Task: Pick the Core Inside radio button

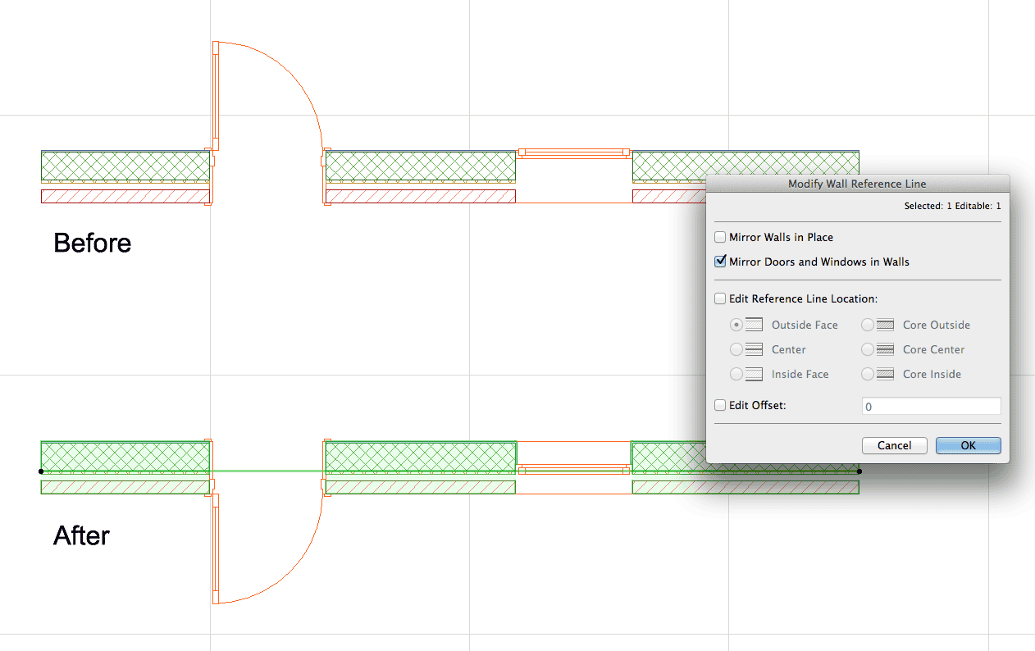Action: 868,374
